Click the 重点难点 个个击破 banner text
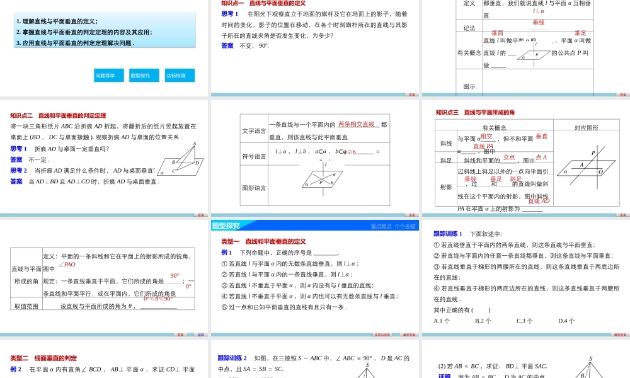Viewport: 630px width, 378px height. 393,227
